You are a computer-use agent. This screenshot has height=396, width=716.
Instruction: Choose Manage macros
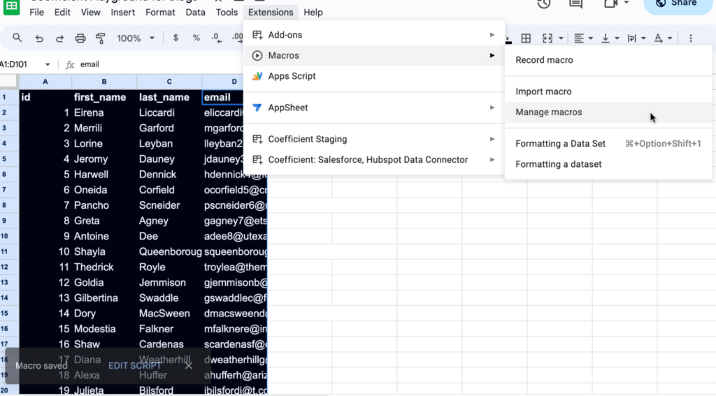pos(609,112)
